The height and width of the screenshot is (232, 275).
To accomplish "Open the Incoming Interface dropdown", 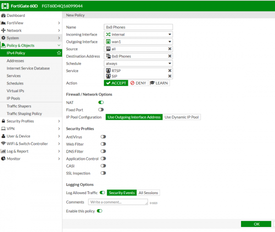I will pos(138,34).
